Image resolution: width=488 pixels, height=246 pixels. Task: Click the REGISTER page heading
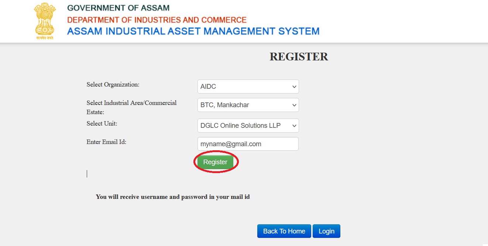[299, 57]
